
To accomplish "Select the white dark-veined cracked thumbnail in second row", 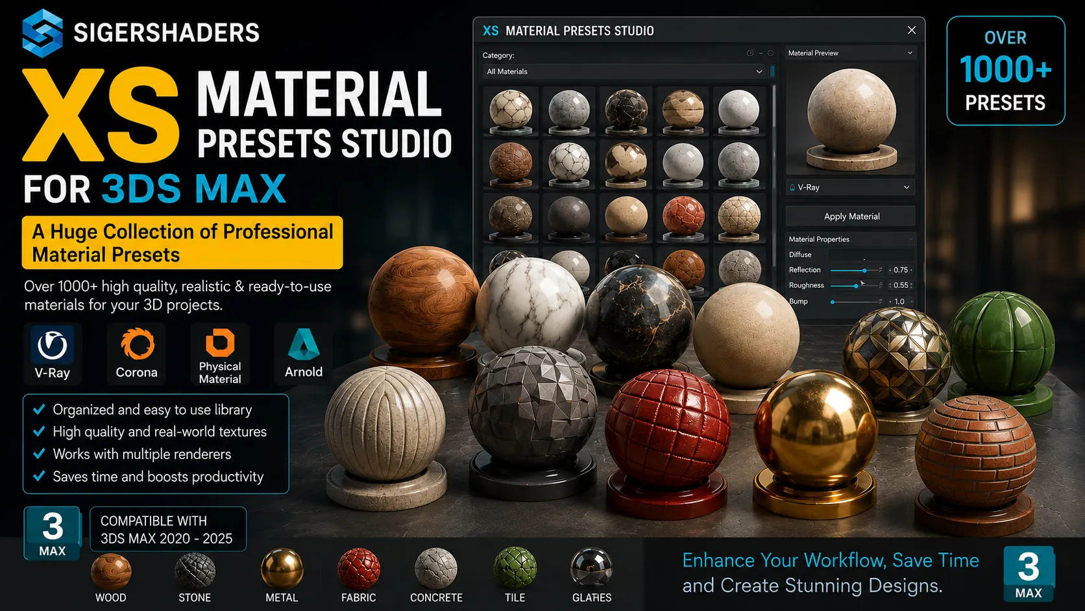I will [568, 165].
